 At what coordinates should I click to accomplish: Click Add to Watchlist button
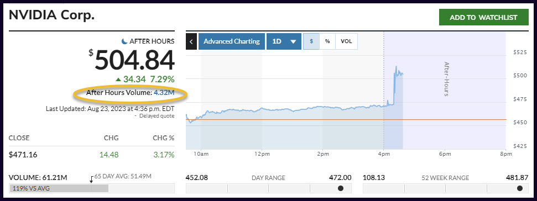[x=483, y=18]
